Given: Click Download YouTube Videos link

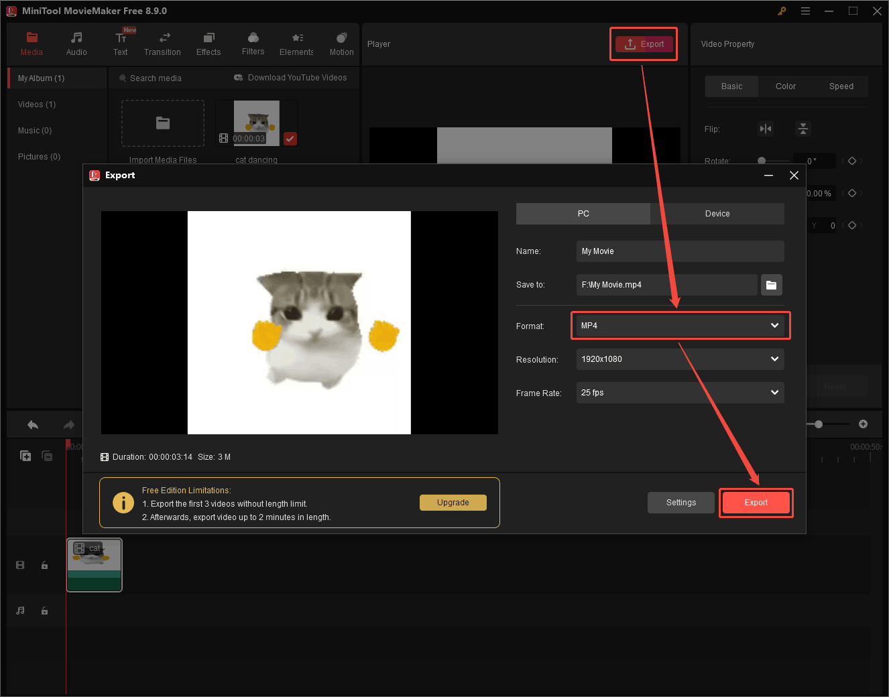Looking at the screenshot, I should [x=290, y=78].
